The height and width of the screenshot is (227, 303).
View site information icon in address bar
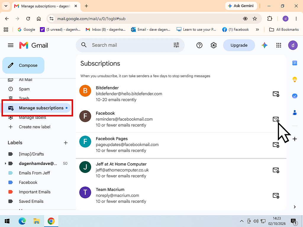pyautogui.click(x=51, y=19)
